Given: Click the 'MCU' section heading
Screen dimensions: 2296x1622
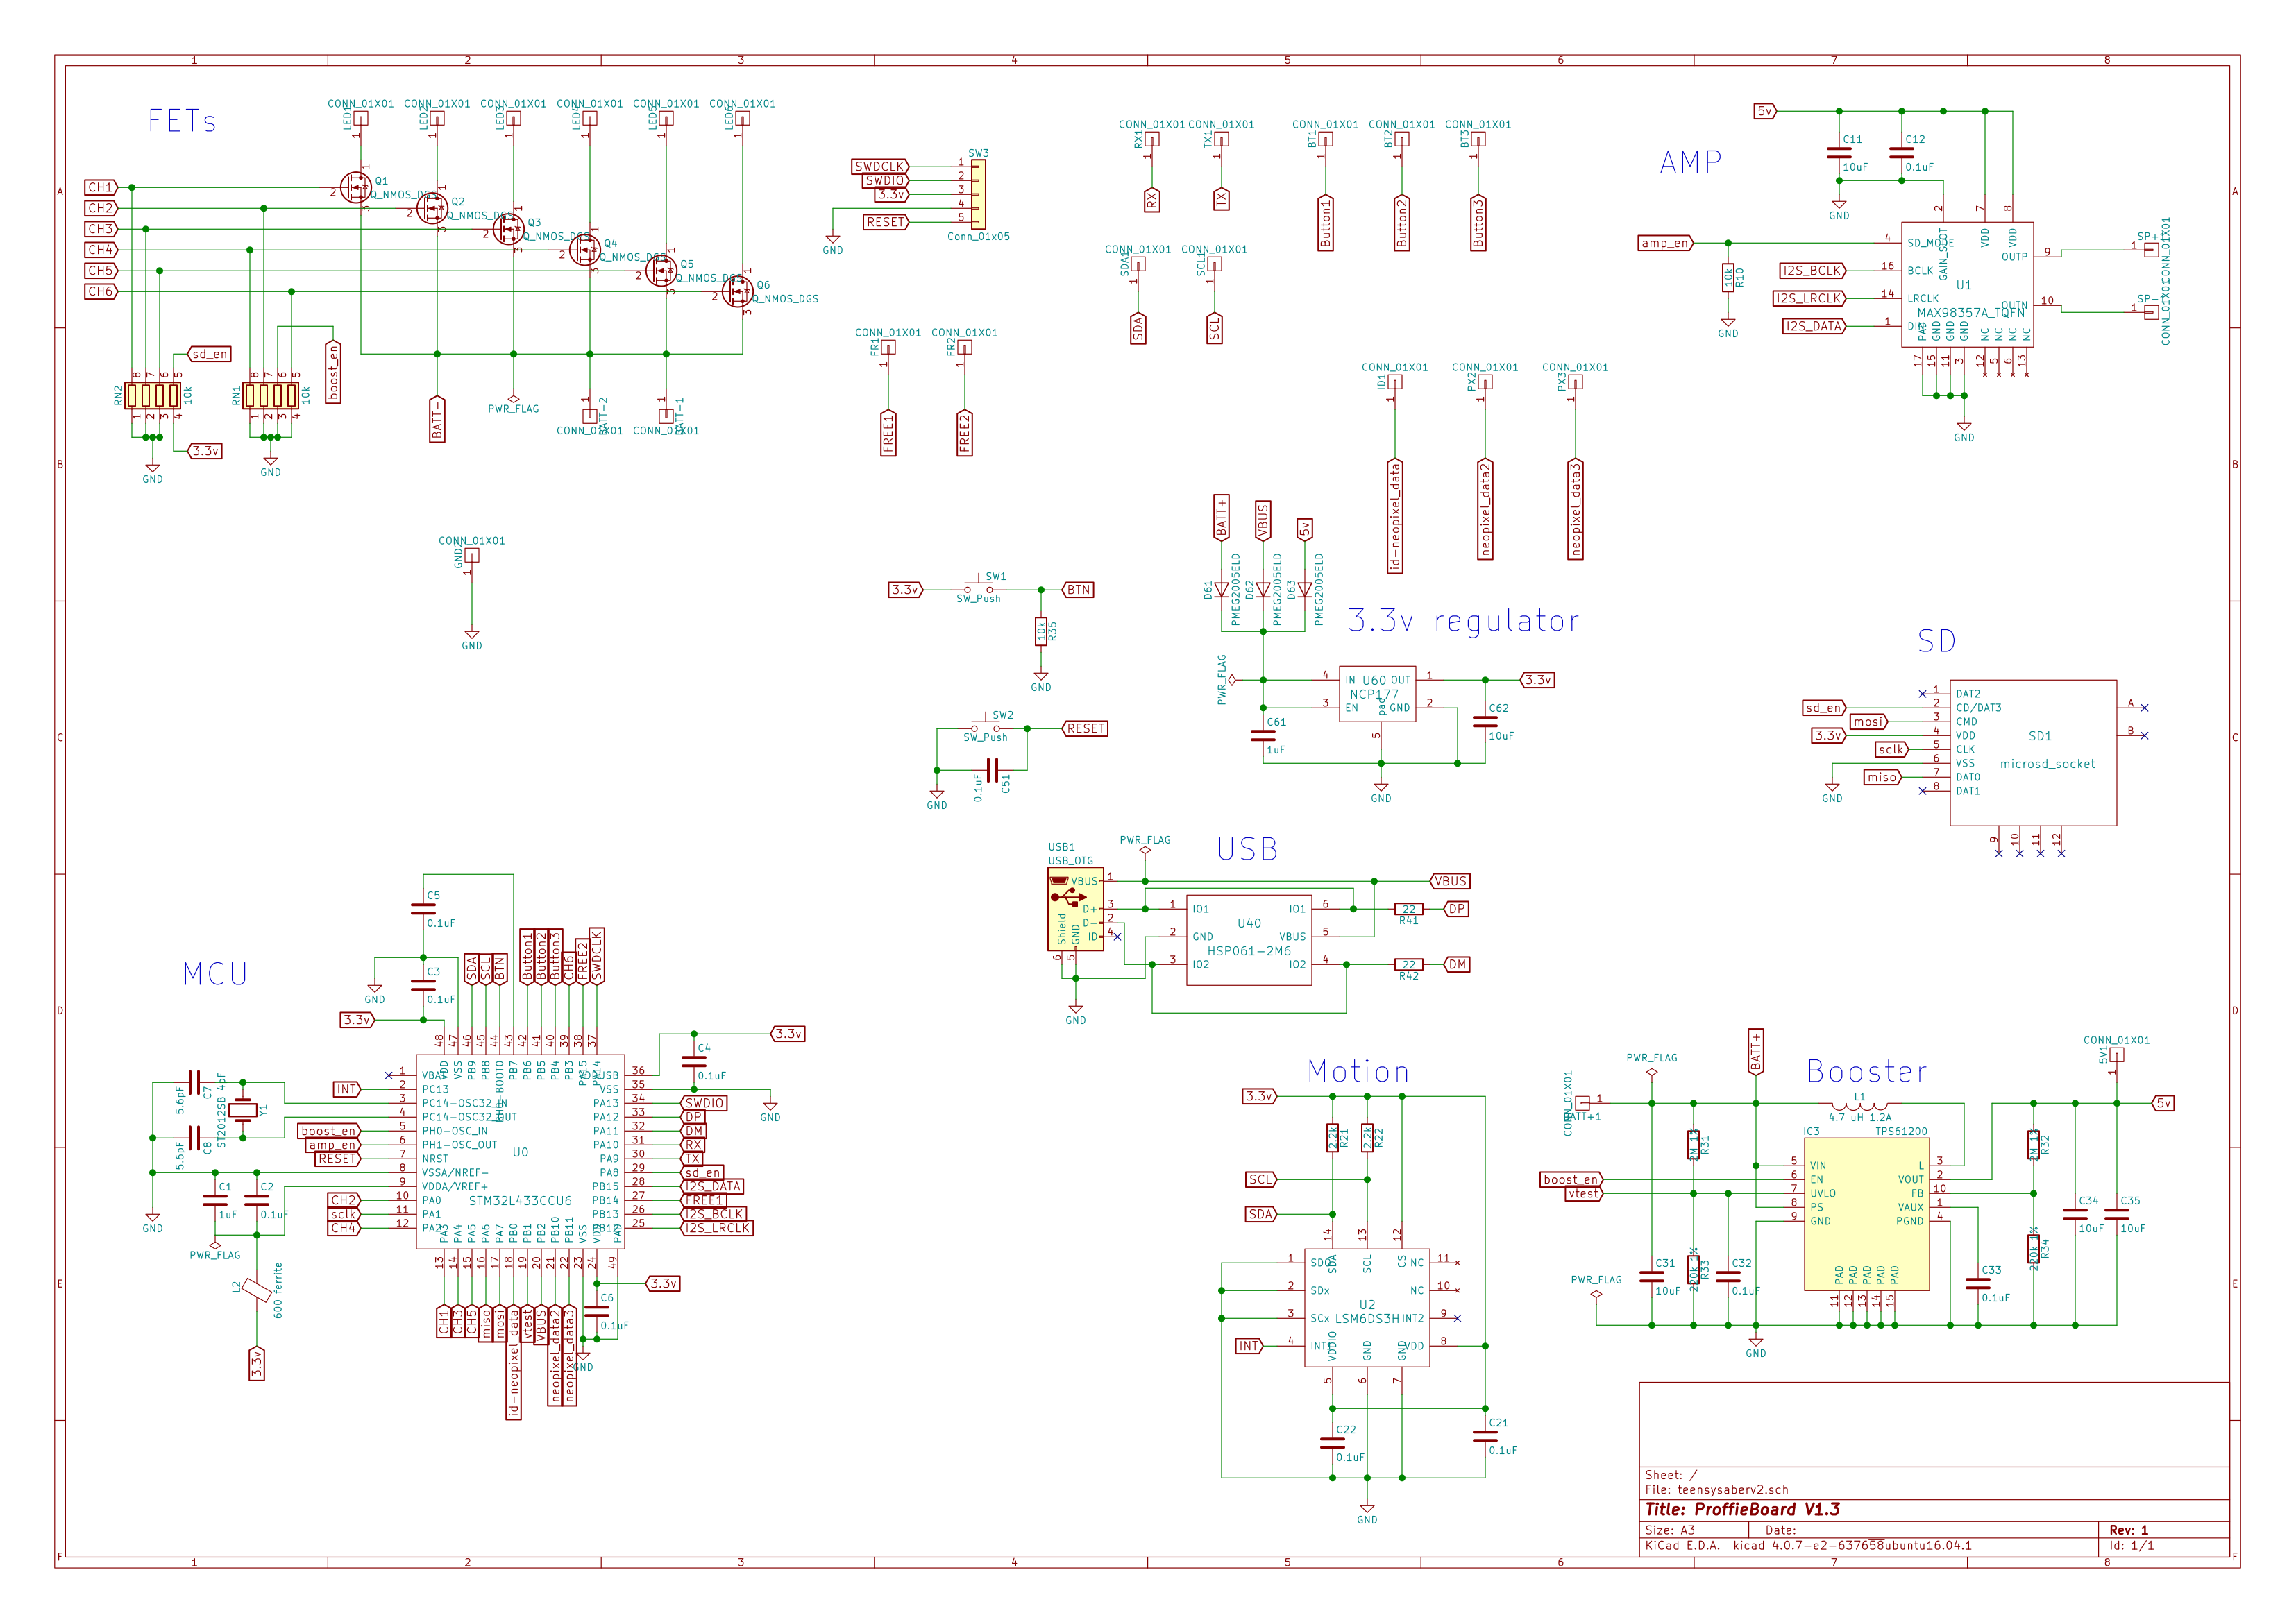Looking at the screenshot, I should (x=215, y=975).
